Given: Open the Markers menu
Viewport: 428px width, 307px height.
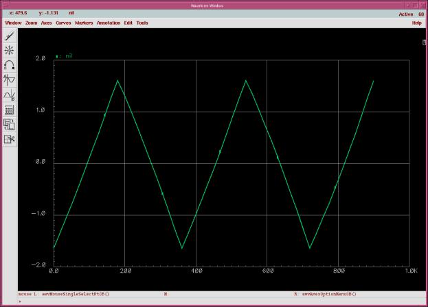Looking at the screenshot, I should point(84,23).
